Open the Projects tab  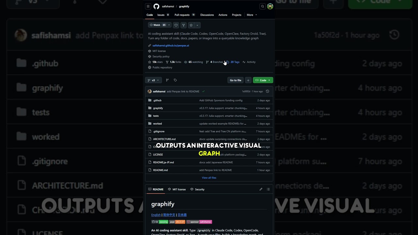tap(236, 15)
